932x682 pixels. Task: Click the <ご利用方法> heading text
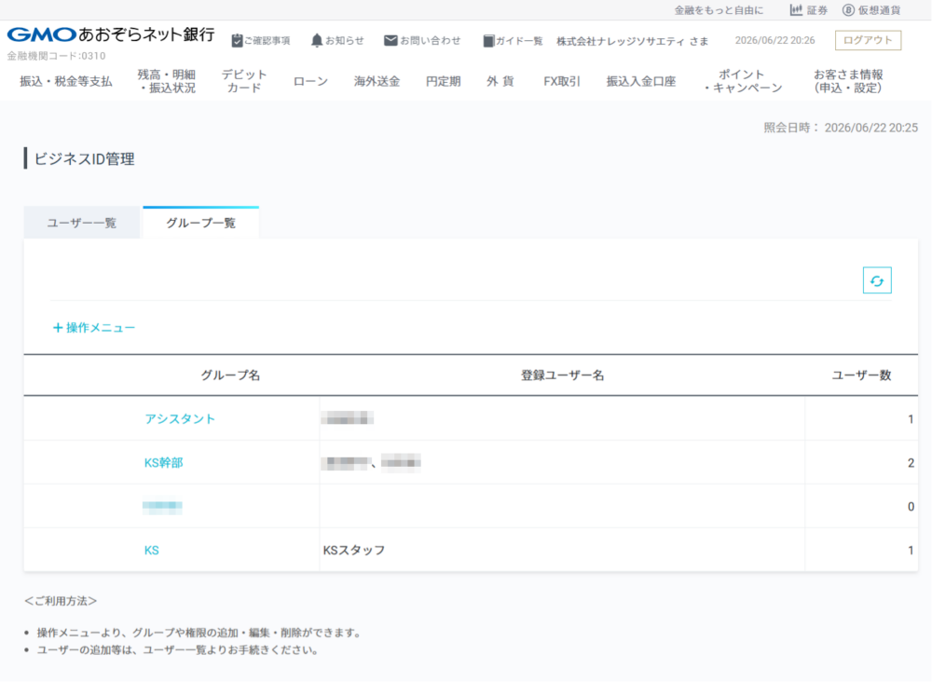click(x=61, y=601)
